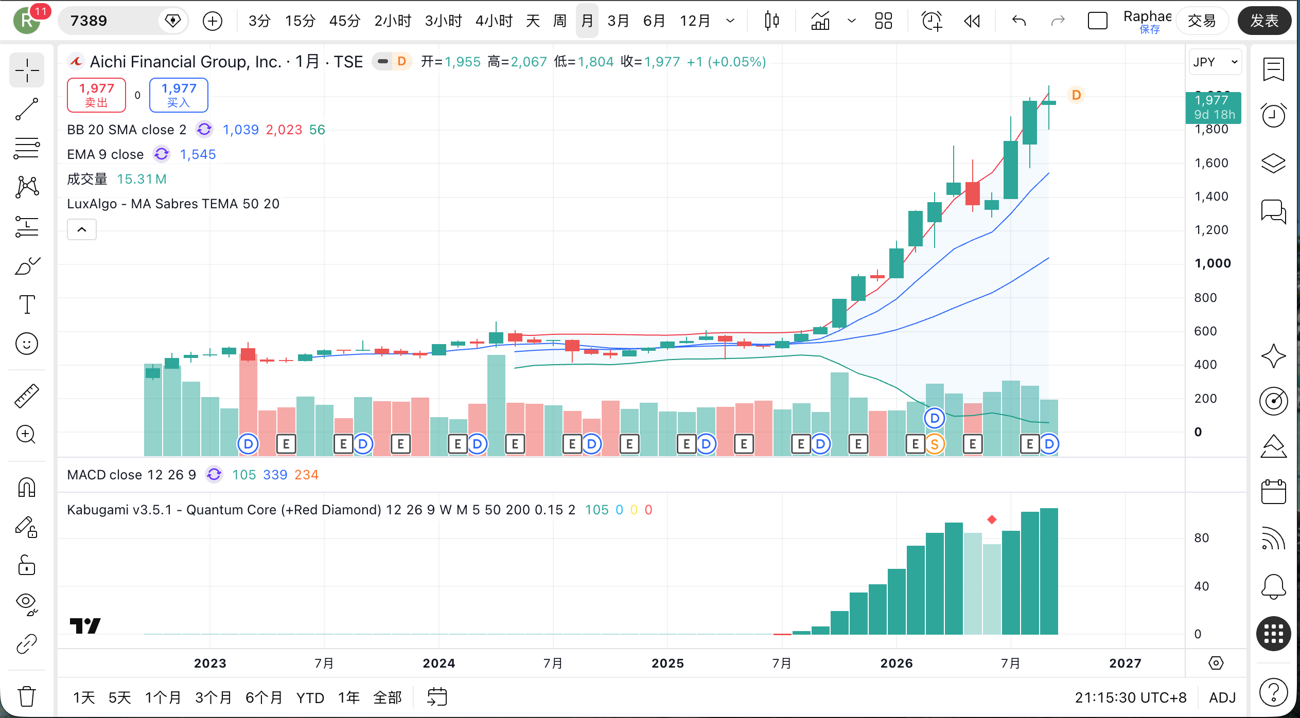Viewport: 1300px width, 718px height.
Task: Select the crosshair cursor tool
Action: click(x=27, y=70)
